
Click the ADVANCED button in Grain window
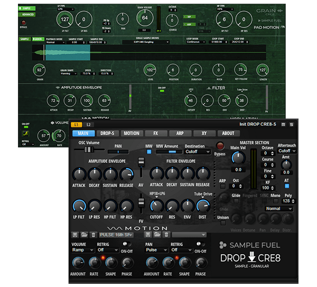(27, 15)
